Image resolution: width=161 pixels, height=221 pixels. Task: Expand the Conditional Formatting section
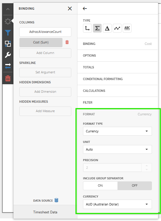click(x=117, y=79)
